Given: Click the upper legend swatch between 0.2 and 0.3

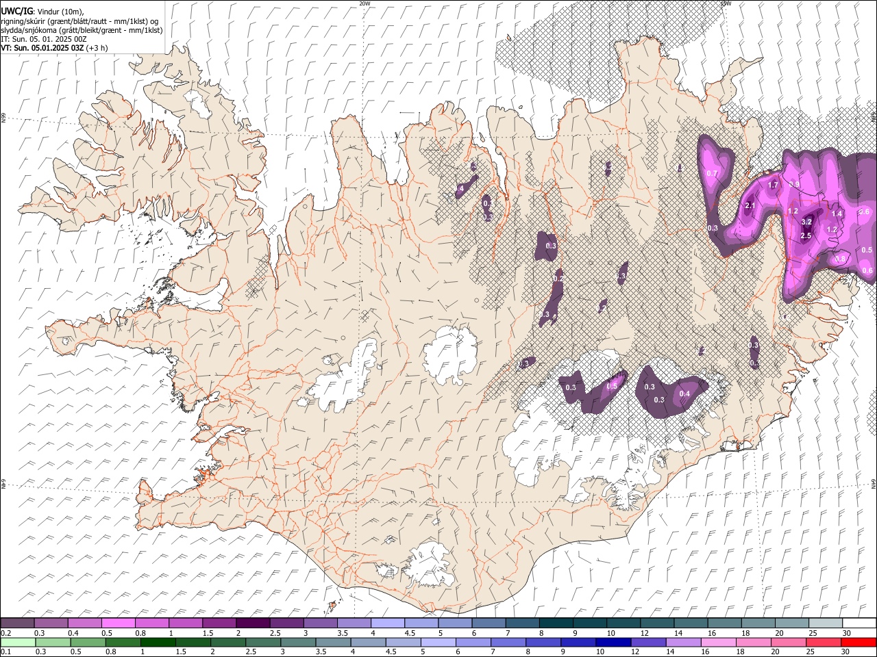Looking at the screenshot, I should point(17,623).
